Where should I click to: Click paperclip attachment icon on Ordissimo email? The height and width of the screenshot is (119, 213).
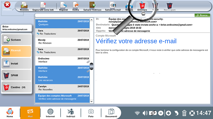[88, 62]
